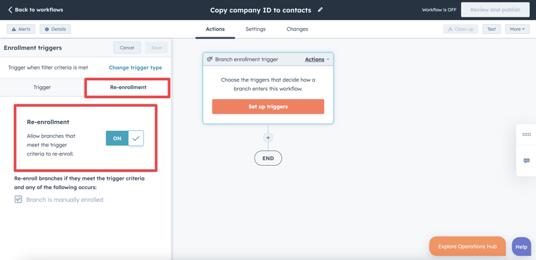536x260 pixels.
Task: Click the Branch enrollment trigger card title
Action: click(247, 59)
